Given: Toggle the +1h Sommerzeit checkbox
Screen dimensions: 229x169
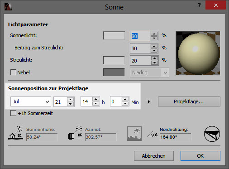Looking at the screenshot, I should pos(13,113).
